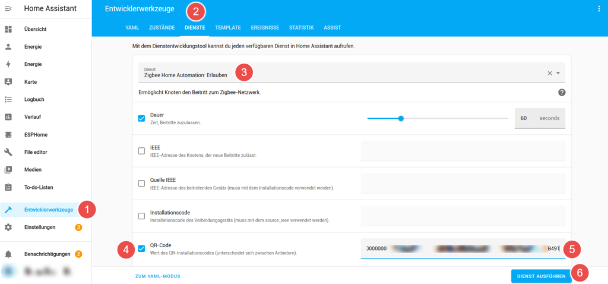
Task: Collapse the sidebar with the menu icon
Action: tap(8, 8)
